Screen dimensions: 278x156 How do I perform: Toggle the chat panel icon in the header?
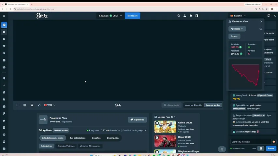(x=197, y=16)
